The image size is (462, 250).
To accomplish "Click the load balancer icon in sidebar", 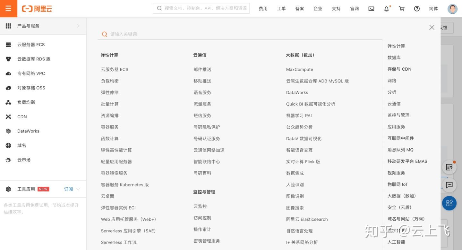I will (8, 102).
